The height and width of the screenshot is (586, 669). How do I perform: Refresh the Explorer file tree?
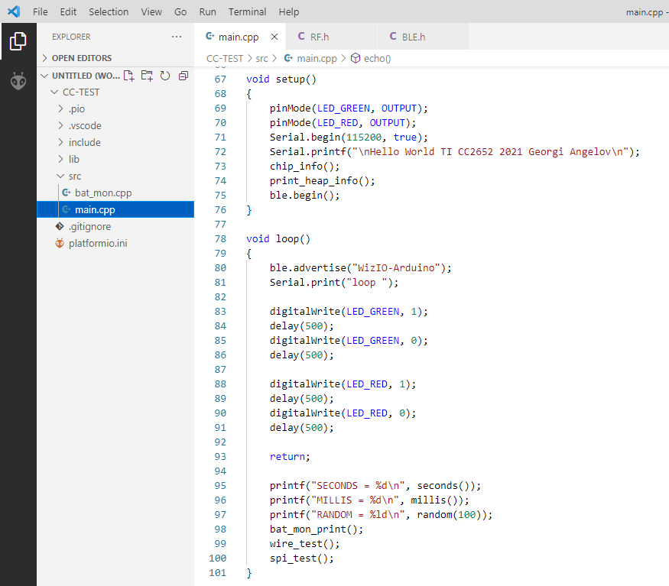pyautogui.click(x=165, y=76)
